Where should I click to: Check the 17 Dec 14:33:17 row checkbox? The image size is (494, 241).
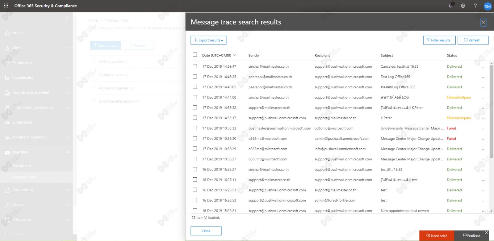pyautogui.click(x=195, y=118)
